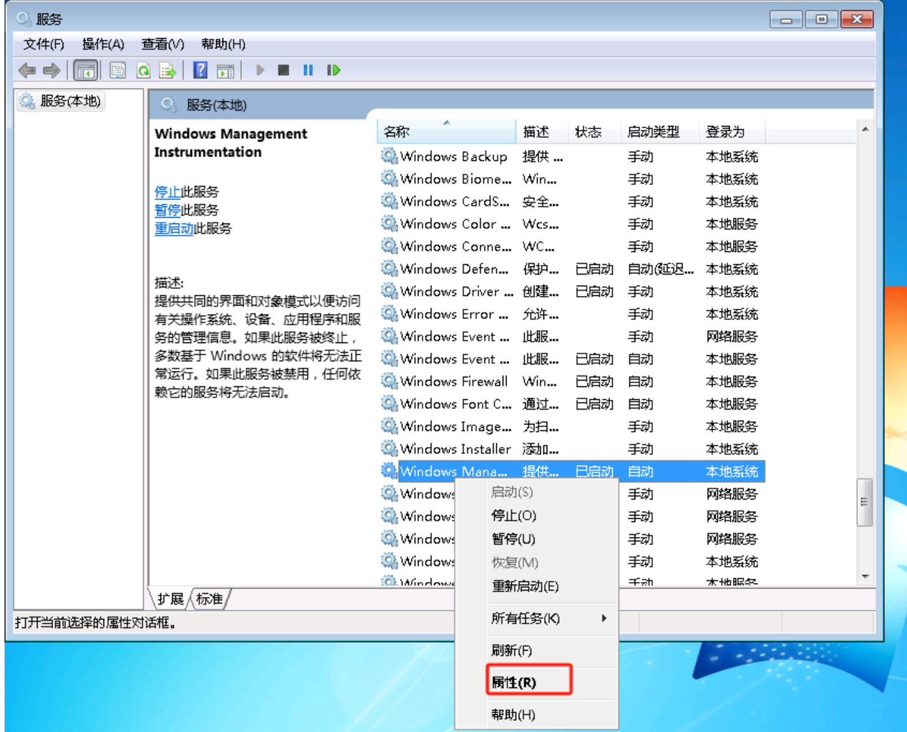The height and width of the screenshot is (732, 907).
Task: Click the Refresh toolbar icon
Action: [x=144, y=70]
